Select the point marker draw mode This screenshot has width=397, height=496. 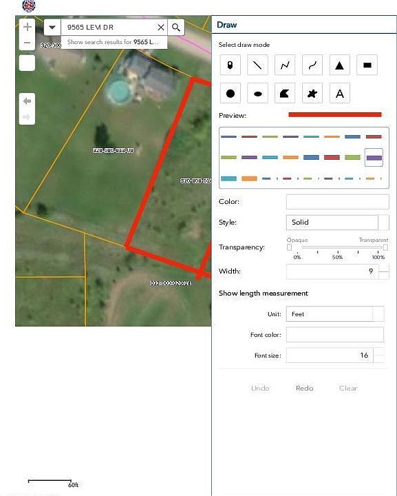(x=230, y=65)
